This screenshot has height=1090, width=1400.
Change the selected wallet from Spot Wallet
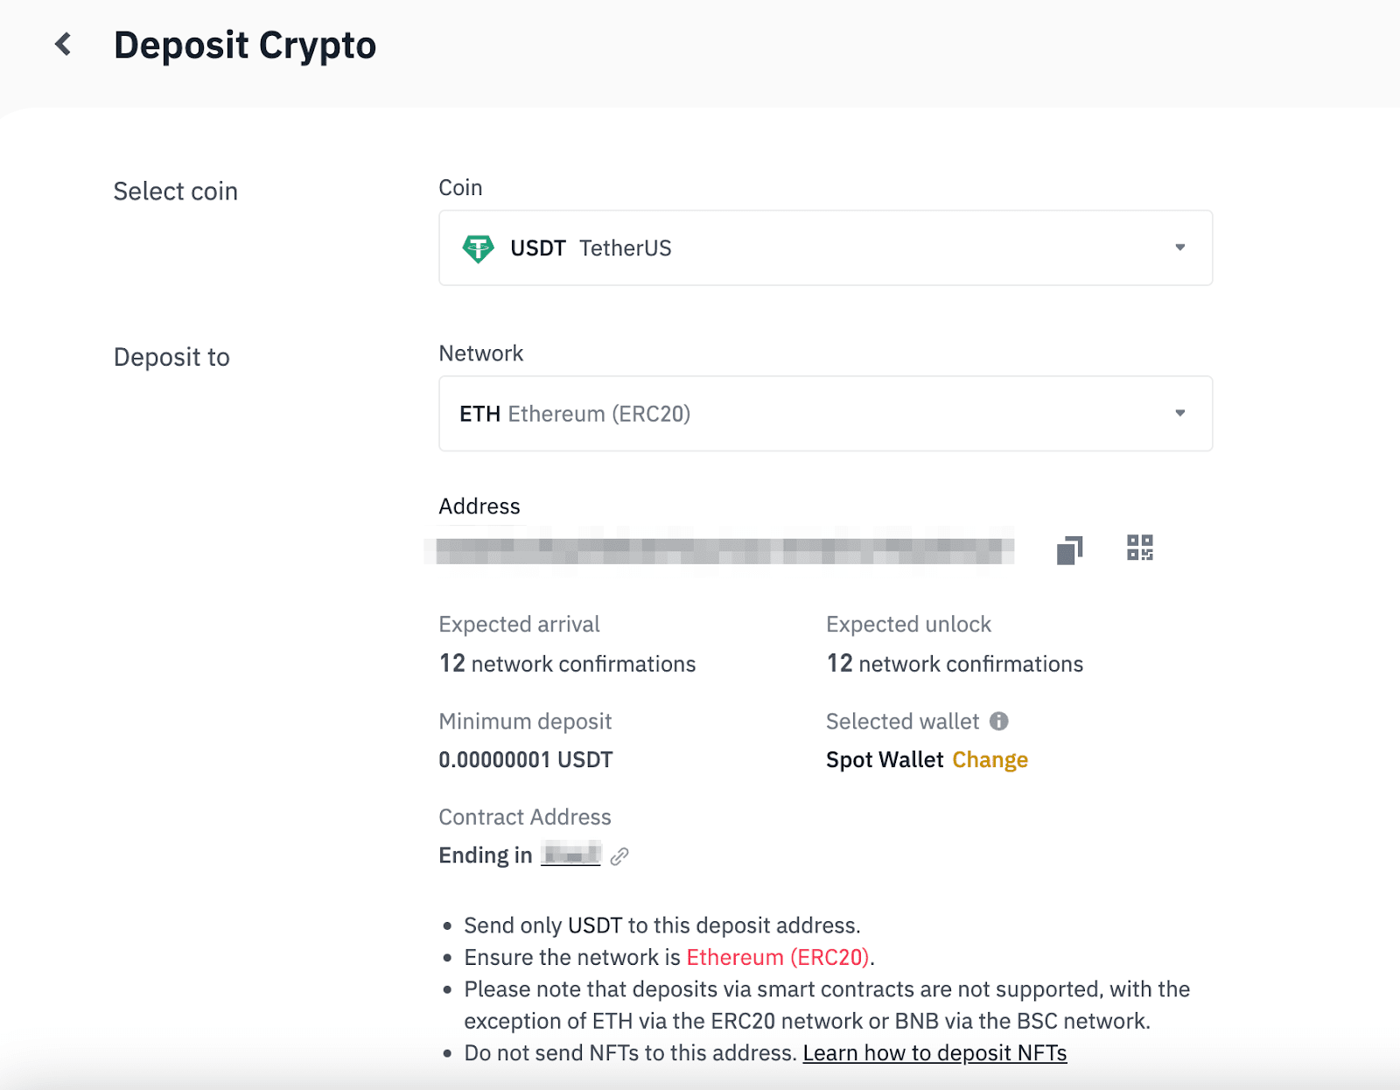coord(990,759)
